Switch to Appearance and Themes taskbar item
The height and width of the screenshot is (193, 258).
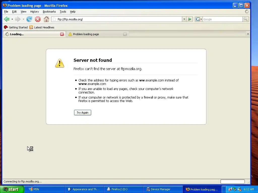point(85,189)
